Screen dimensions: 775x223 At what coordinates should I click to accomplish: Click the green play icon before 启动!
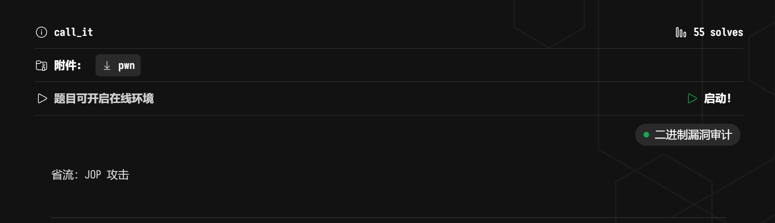[x=692, y=98]
